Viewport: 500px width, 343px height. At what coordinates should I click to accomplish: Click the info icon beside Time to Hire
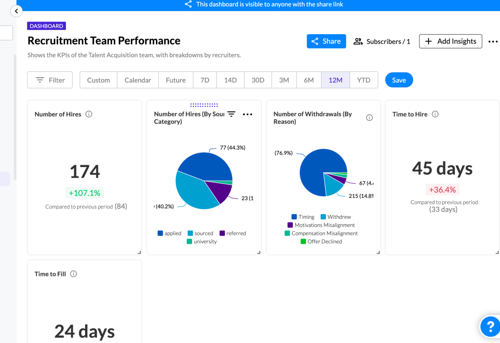pos(435,114)
